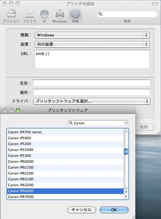The image size is (161, 219).
Task: Open the ドライバ printer software dropdown
Action: point(92,101)
